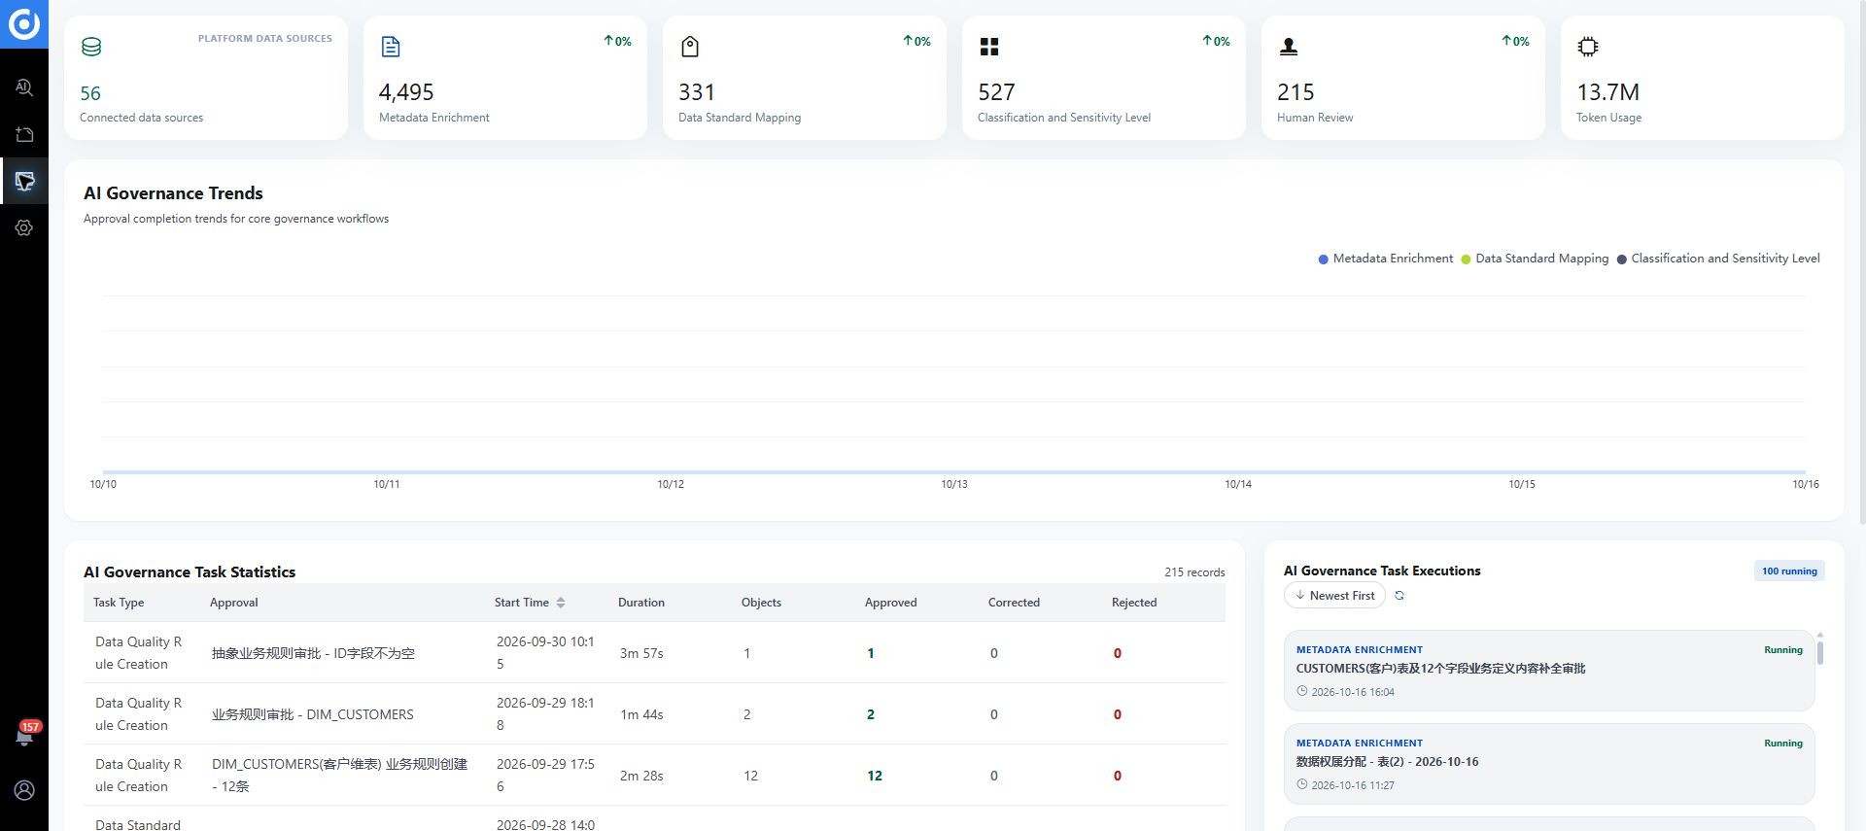Select the 抽象业务规则审批 - ID字段不为空 approval row
This screenshot has height=831, width=1866.
[654, 653]
